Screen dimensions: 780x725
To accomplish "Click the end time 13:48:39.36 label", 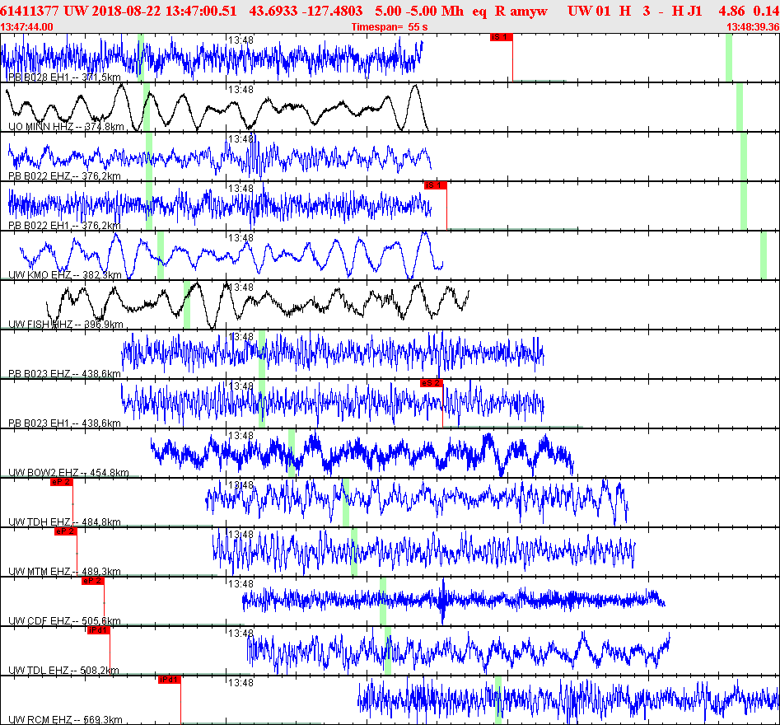I will [753, 27].
